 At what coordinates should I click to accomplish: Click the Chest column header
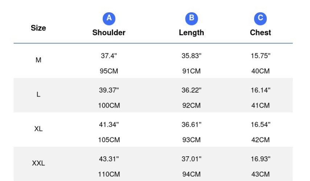click(260, 33)
